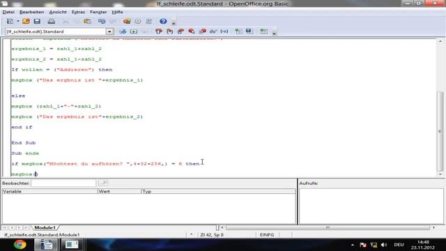Click the horizontal scrollbar thumb
The height and width of the screenshot is (251, 446).
328,227
